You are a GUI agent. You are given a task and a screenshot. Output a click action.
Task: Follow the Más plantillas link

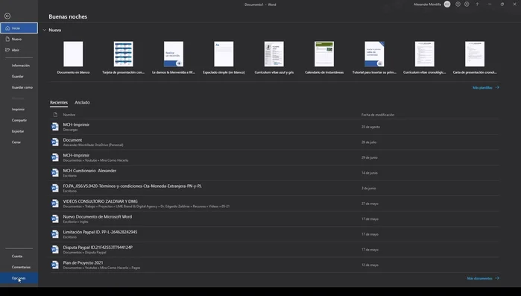point(485,88)
